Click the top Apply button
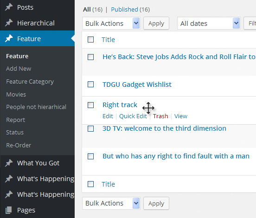 coord(156,23)
